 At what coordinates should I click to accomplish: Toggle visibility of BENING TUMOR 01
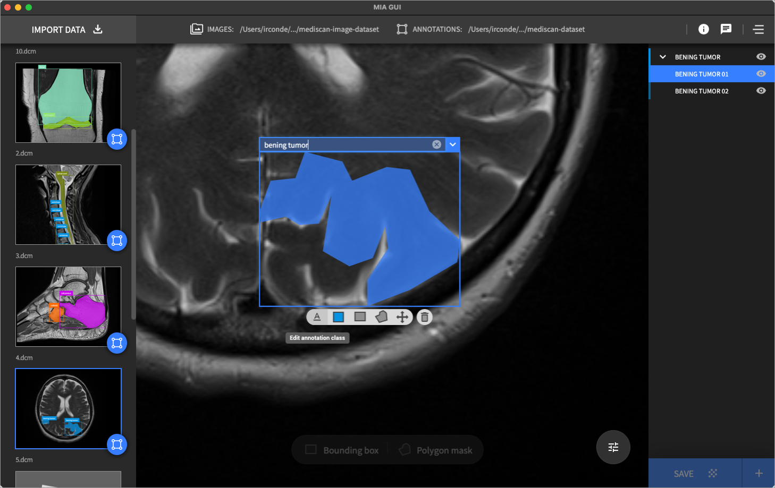(761, 74)
